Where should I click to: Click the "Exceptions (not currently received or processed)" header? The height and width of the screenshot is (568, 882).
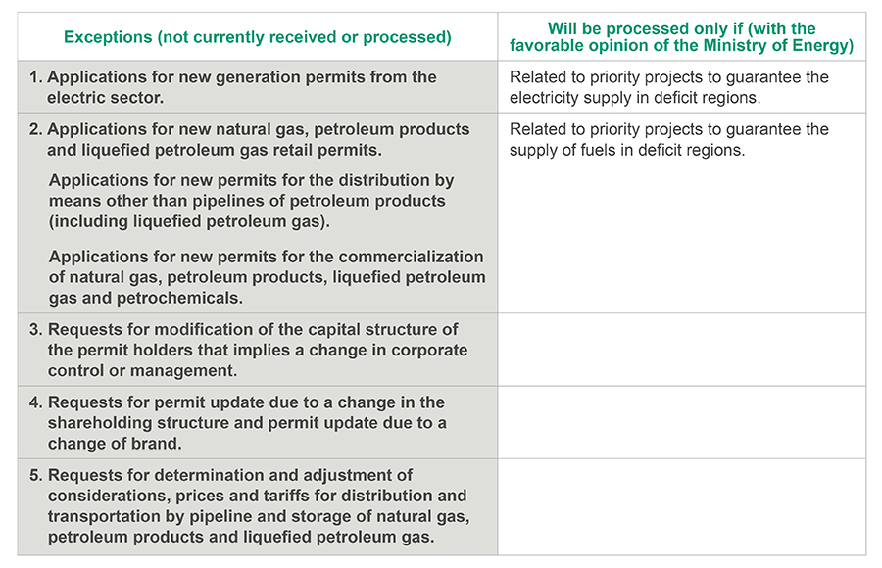tap(257, 37)
